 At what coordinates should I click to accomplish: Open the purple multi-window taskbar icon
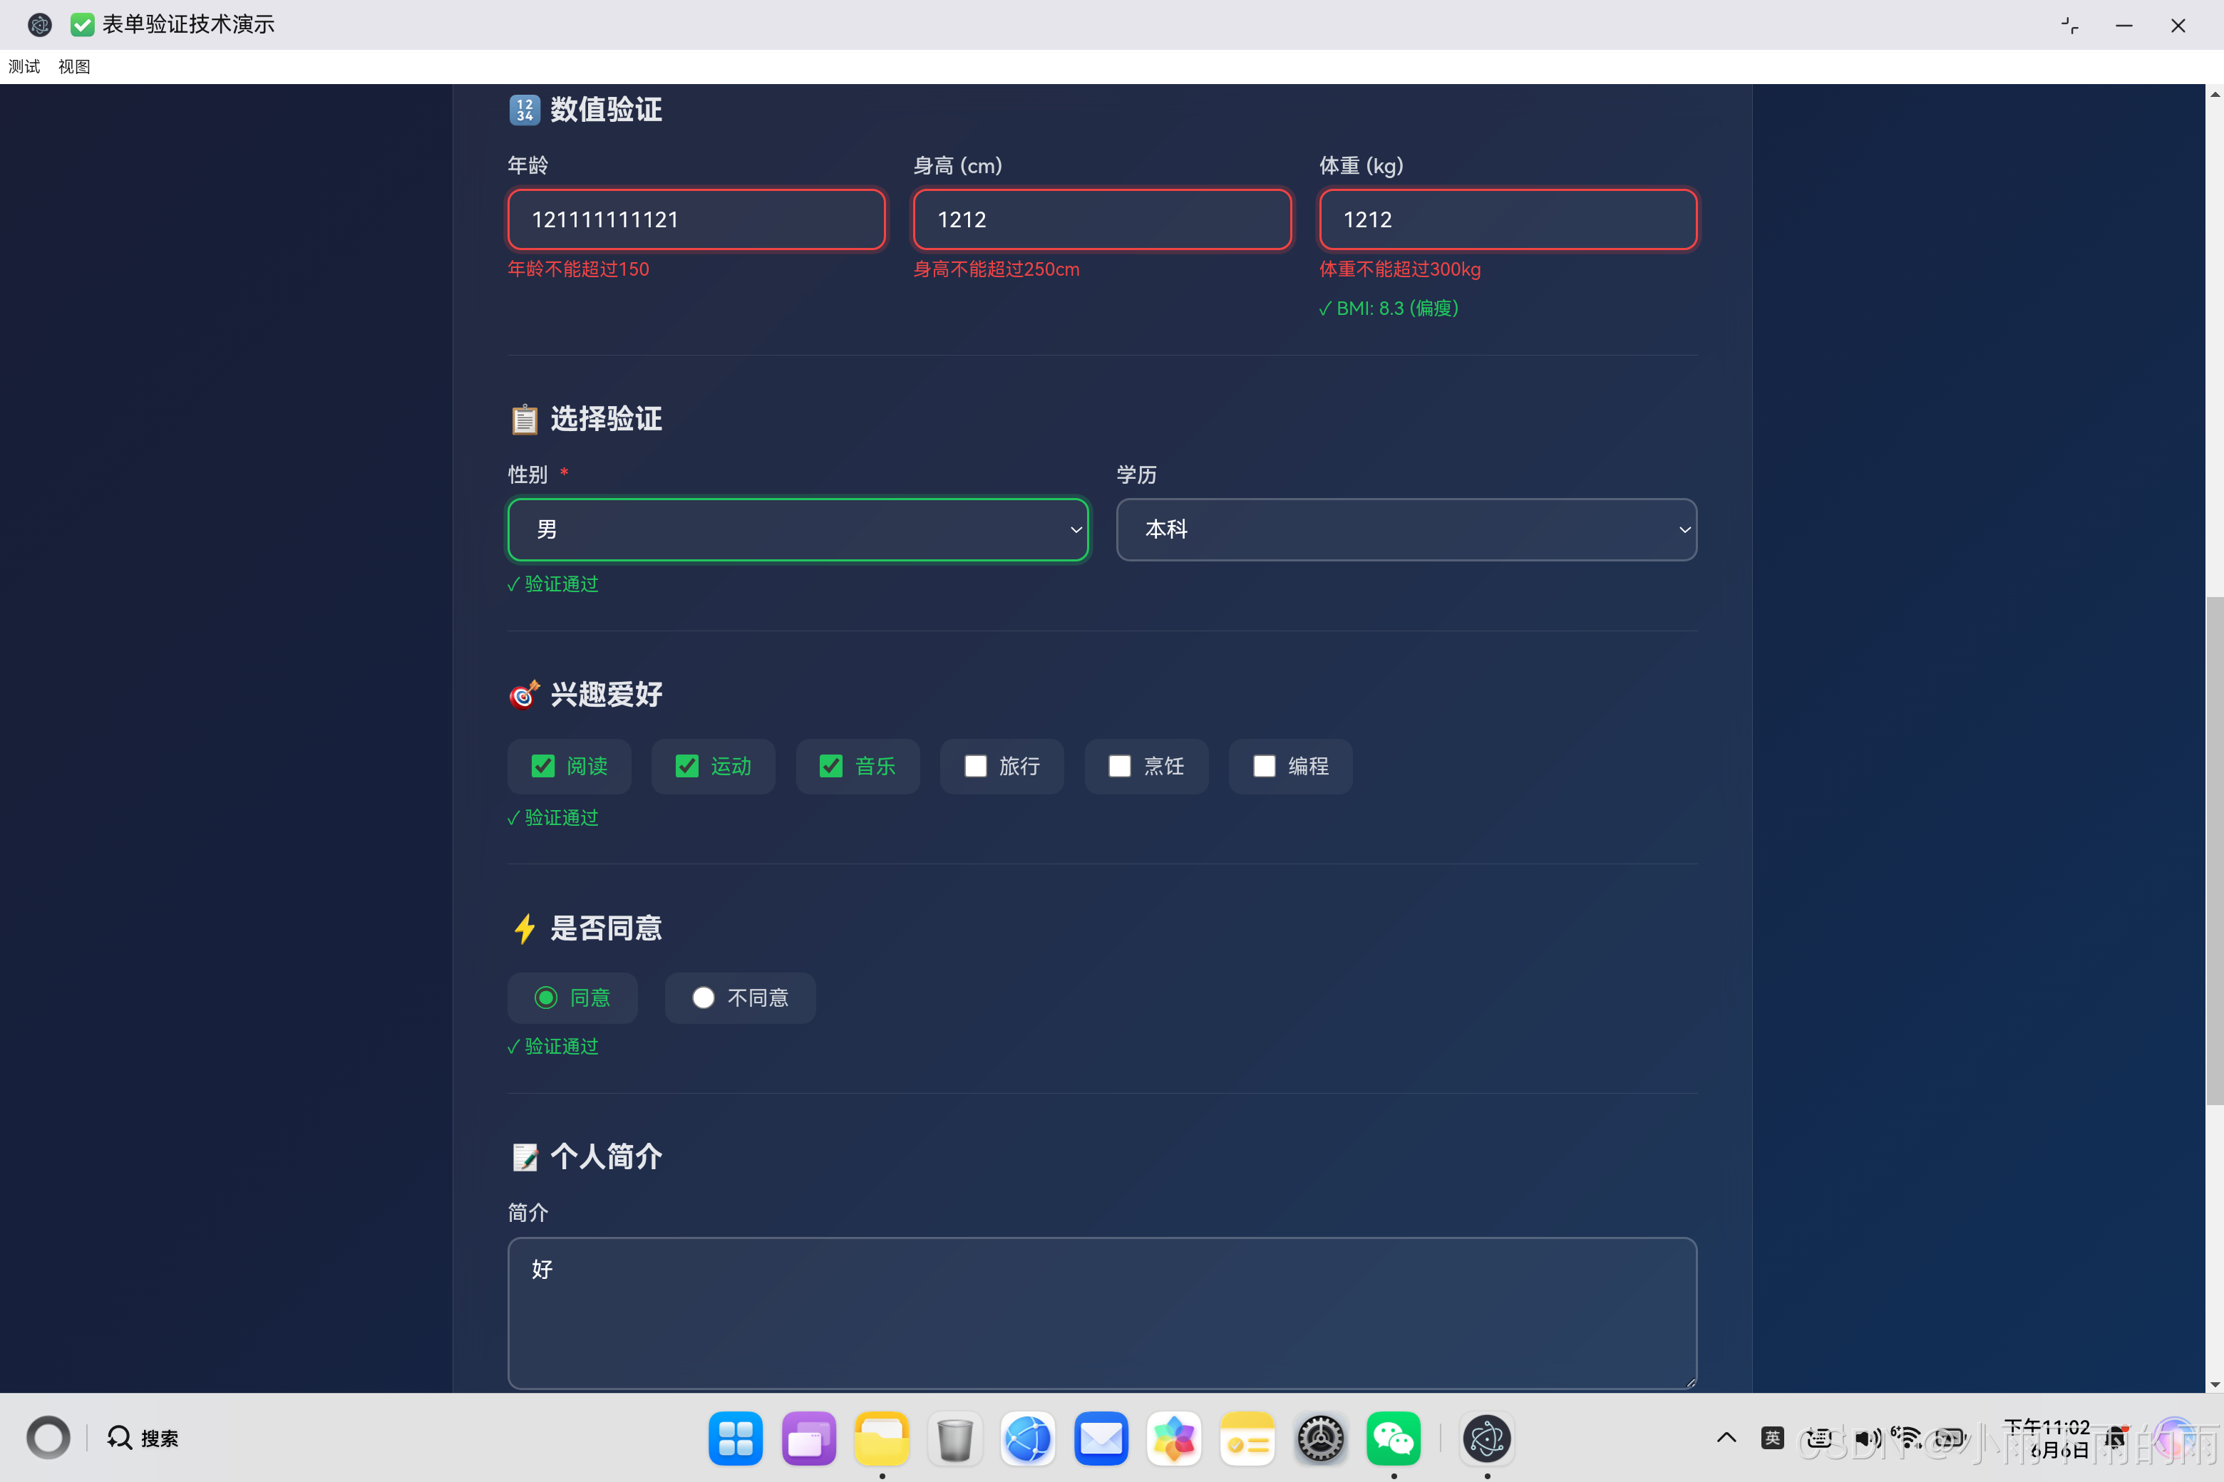click(x=808, y=1438)
